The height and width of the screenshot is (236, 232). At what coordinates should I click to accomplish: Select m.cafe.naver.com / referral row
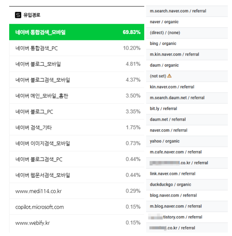click(x=187, y=152)
